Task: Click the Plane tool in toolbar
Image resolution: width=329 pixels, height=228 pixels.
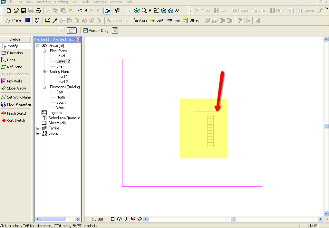Action: pyautogui.click(x=14, y=20)
